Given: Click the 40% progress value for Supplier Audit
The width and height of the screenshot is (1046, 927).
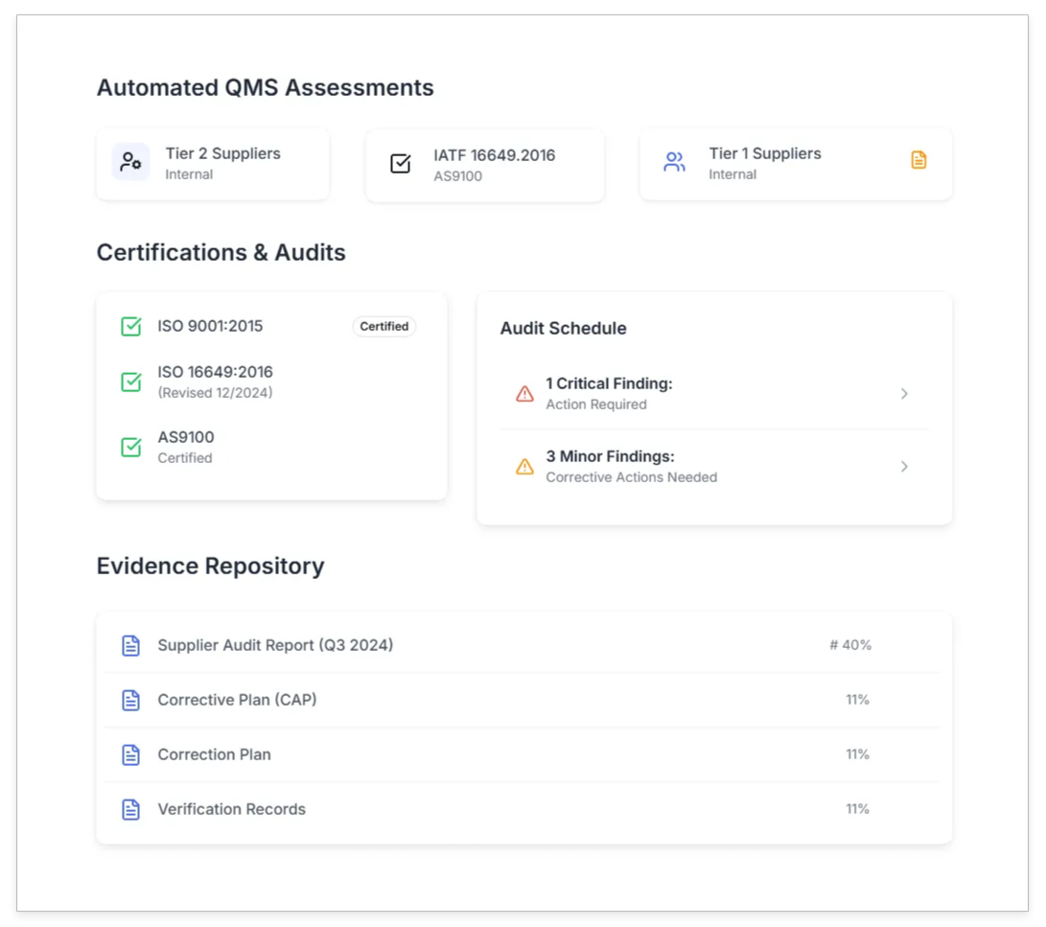Looking at the screenshot, I should click(x=850, y=646).
